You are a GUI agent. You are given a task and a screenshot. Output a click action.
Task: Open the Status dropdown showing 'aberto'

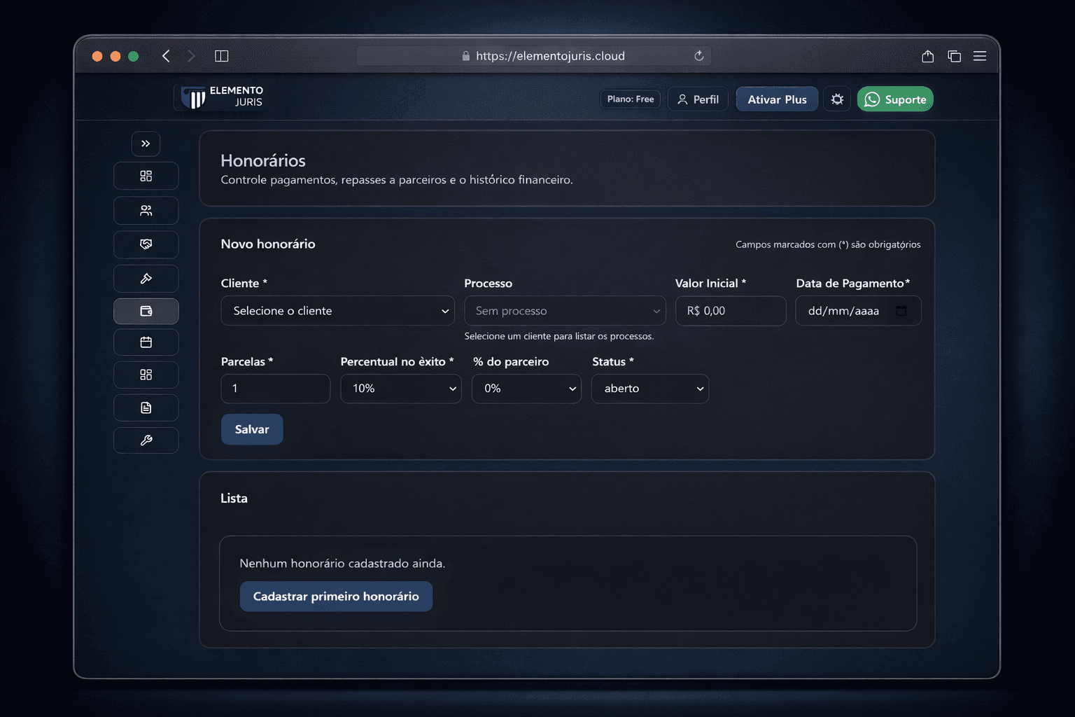pos(649,389)
